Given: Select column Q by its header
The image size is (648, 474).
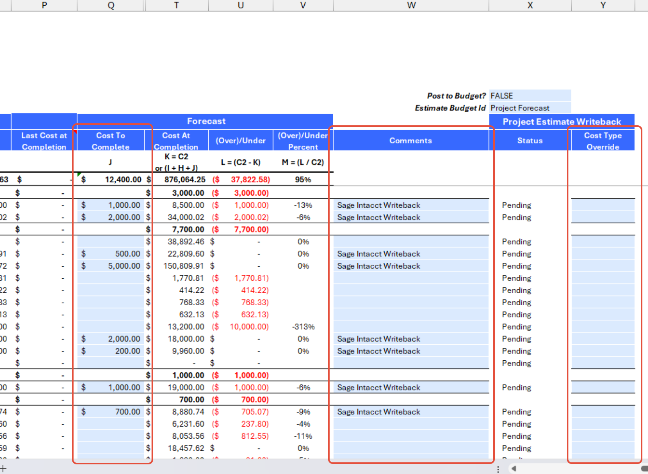Looking at the screenshot, I should [111, 5].
